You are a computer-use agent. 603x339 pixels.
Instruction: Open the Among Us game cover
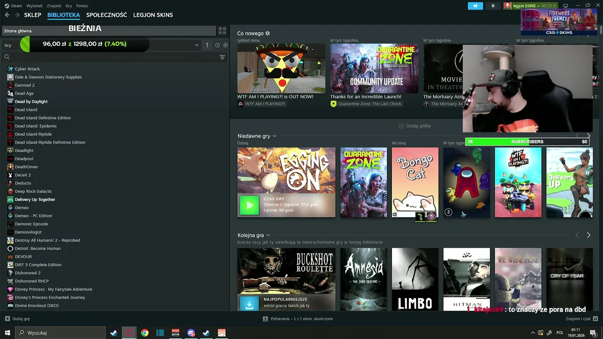pos(466,182)
